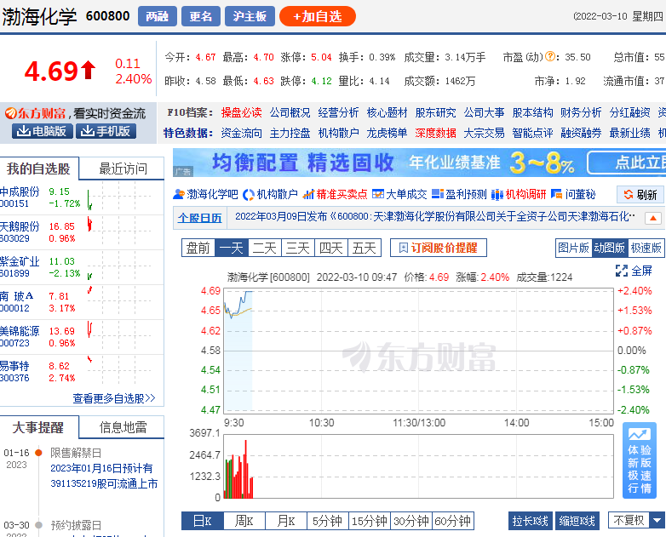Click the 问董秘 chat icon
Viewport: 666px width, 537px height.
(556, 194)
